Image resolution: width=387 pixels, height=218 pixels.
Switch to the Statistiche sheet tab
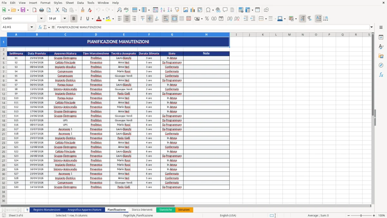[x=165, y=210]
